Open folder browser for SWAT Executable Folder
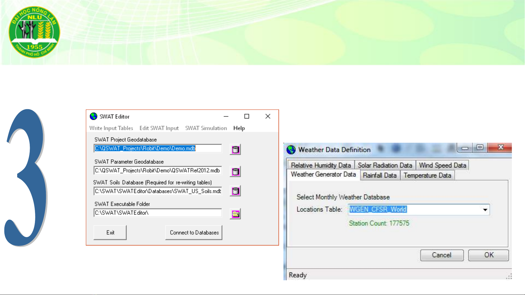525x295 pixels. (x=235, y=214)
